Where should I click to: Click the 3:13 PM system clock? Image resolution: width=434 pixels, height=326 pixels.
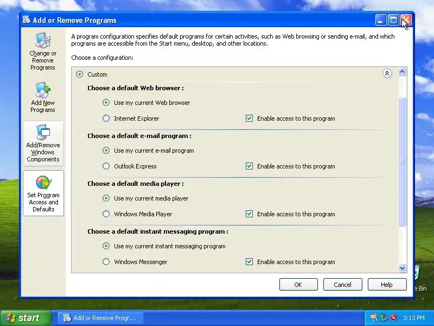414,318
